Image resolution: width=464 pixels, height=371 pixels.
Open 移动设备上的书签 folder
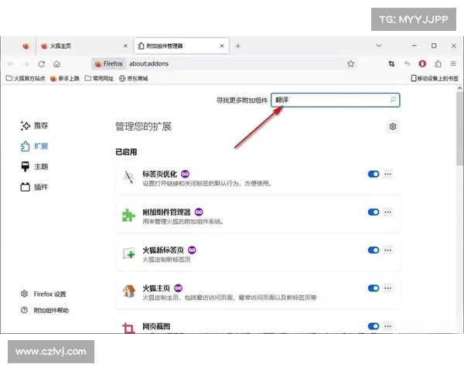435,78
